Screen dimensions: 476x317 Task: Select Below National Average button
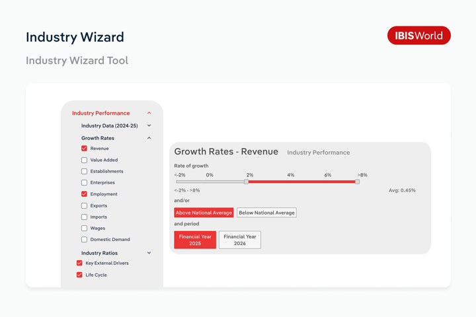pos(266,213)
